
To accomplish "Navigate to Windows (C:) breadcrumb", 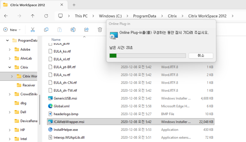I will [x=110, y=16].
